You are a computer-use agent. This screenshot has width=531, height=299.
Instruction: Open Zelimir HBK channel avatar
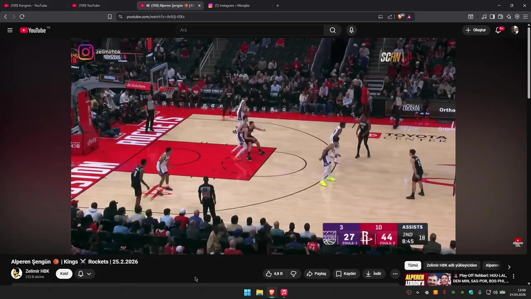[17, 273]
